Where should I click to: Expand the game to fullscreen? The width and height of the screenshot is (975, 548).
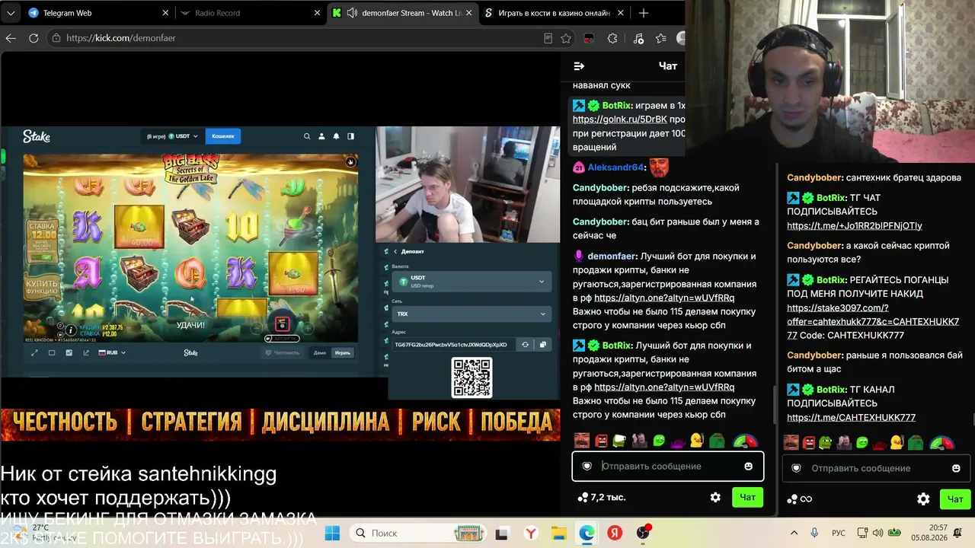34,352
